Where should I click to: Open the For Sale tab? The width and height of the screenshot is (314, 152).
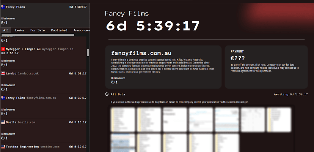click(x=38, y=30)
